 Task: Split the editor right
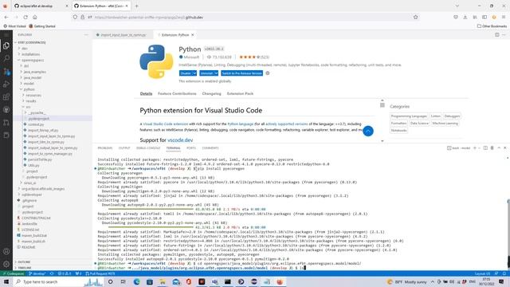tap(497, 35)
